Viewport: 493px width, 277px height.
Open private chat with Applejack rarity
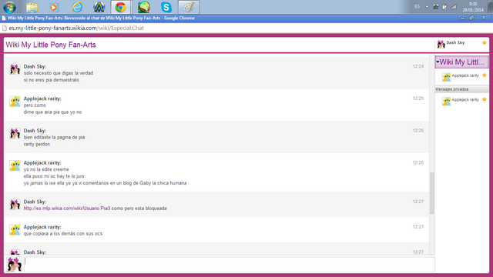point(465,100)
